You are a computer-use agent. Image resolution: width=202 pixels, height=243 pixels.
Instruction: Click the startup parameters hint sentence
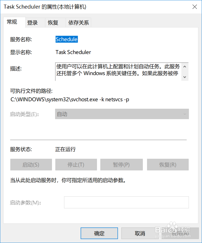tap(68, 180)
